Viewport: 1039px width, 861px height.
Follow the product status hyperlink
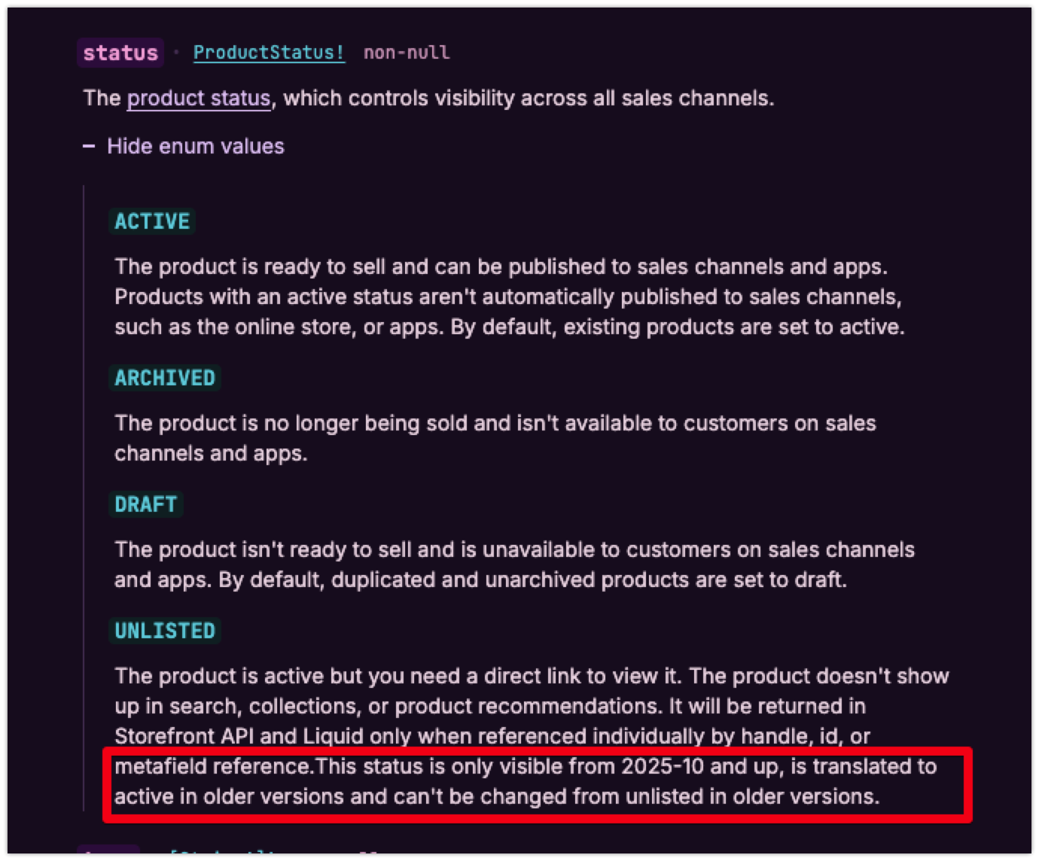click(198, 99)
